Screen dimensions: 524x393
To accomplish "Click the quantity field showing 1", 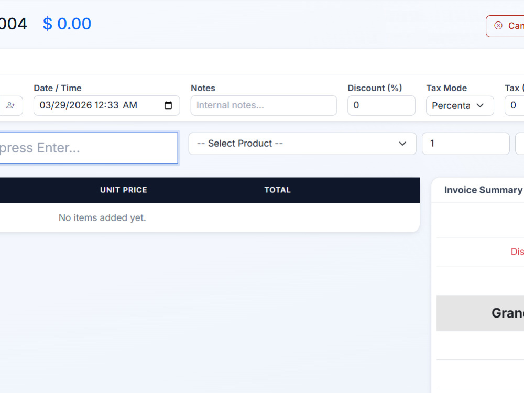I will coord(466,144).
